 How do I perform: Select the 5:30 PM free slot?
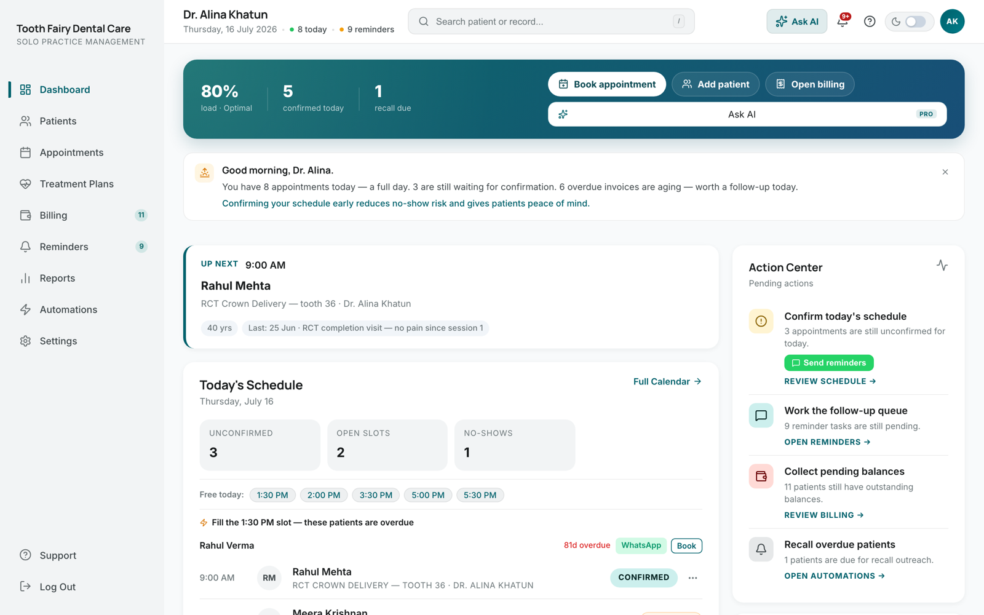coord(480,495)
